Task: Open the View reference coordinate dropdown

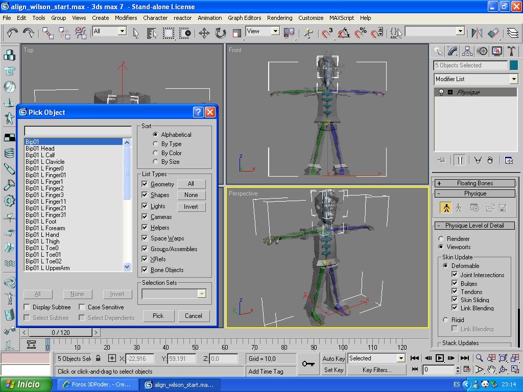Action: (275, 31)
